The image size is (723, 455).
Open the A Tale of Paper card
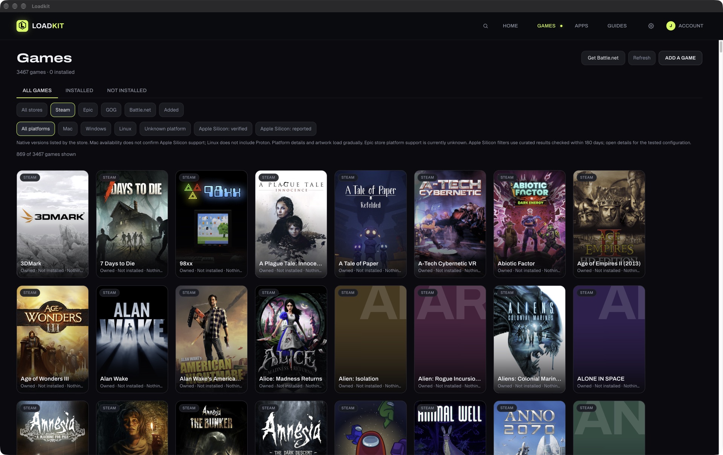371,224
